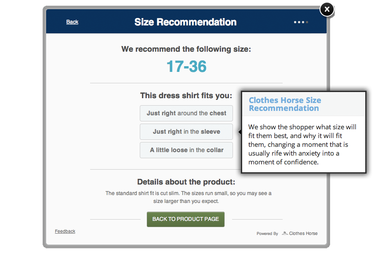Select "Just right in the sleeve" button
This screenshot has width=378, height=263.
pos(186,131)
